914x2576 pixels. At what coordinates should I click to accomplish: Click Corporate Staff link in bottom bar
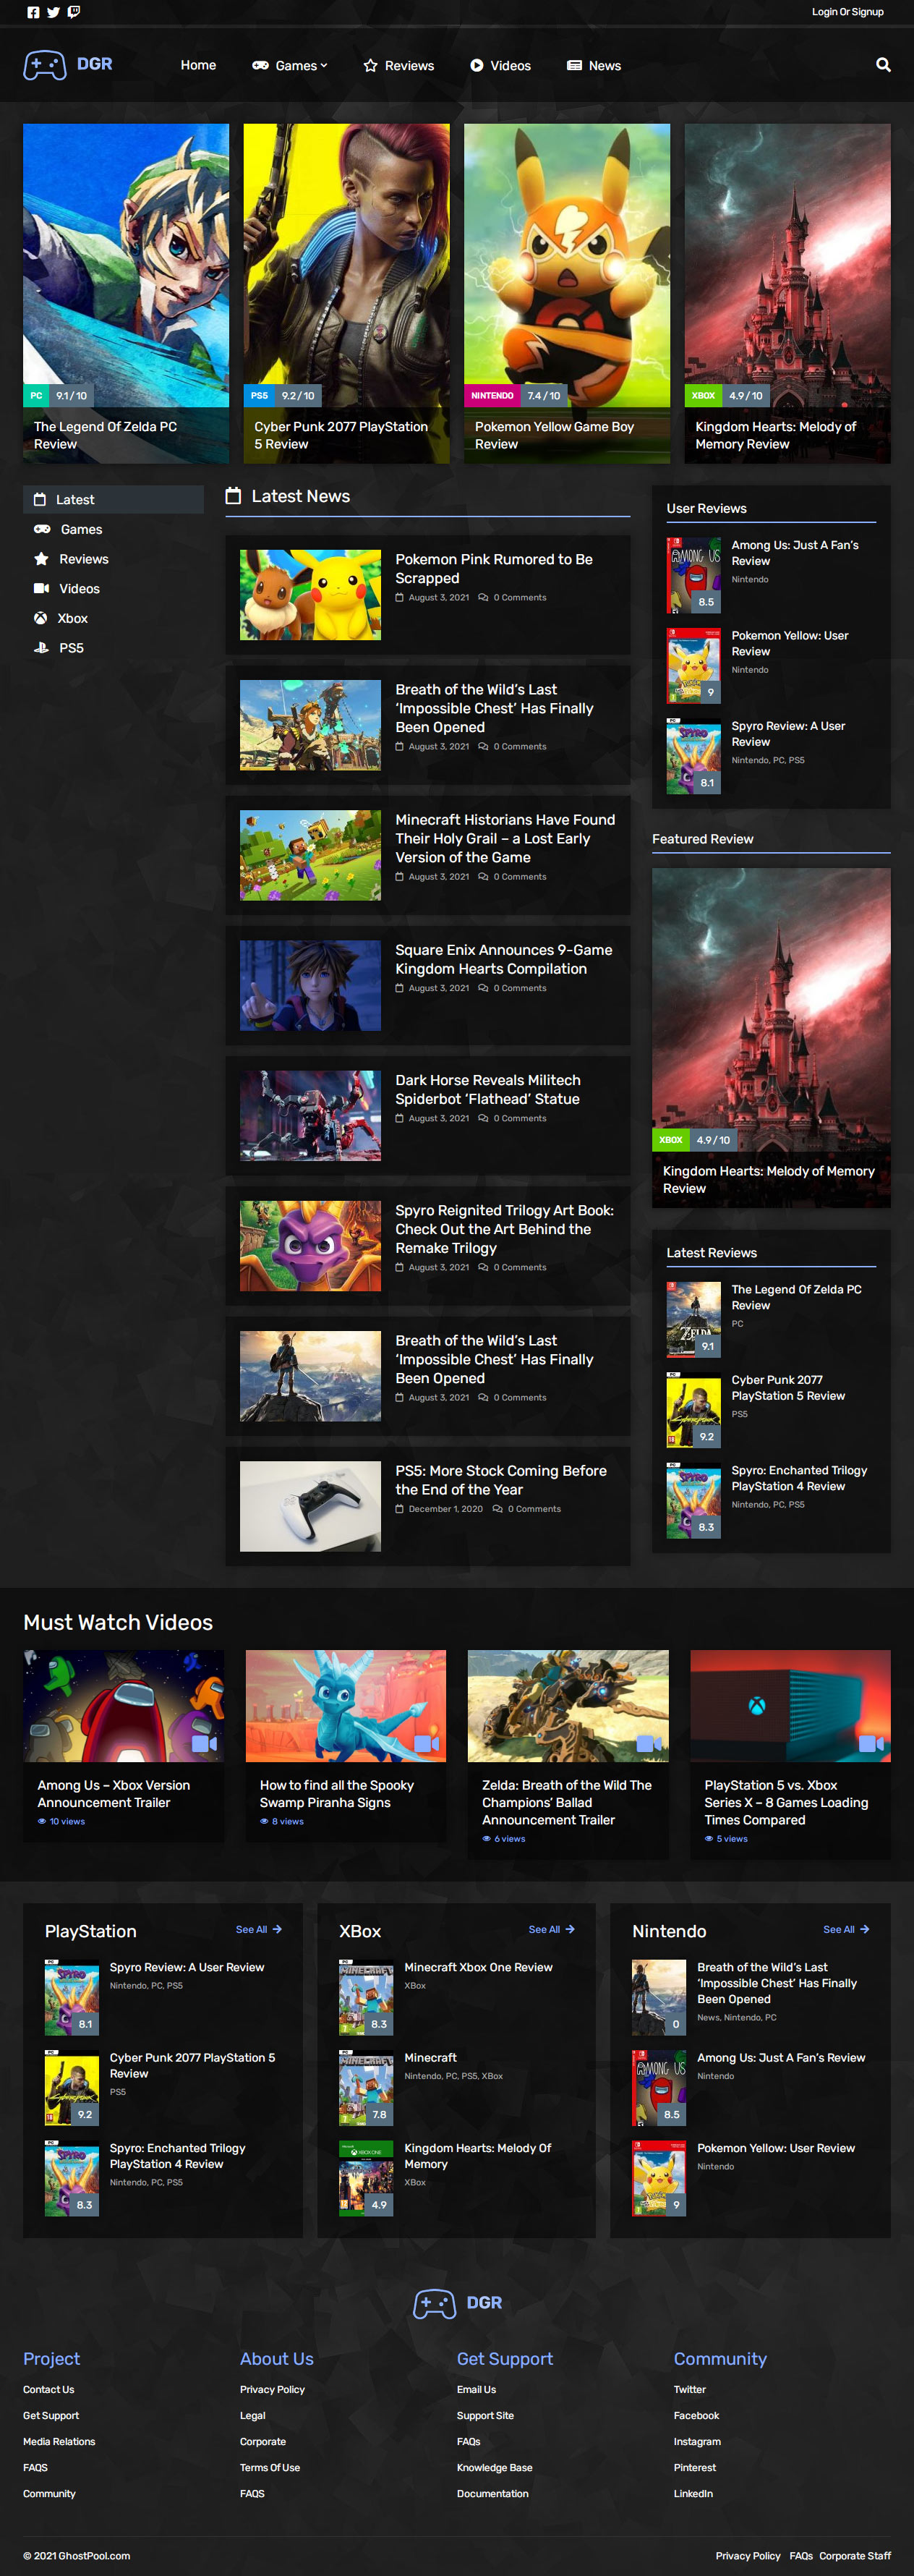pyautogui.click(x=855, y=2556)
